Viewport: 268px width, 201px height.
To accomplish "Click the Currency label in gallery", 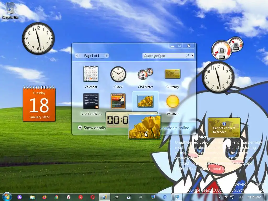I will pos(173,87).
